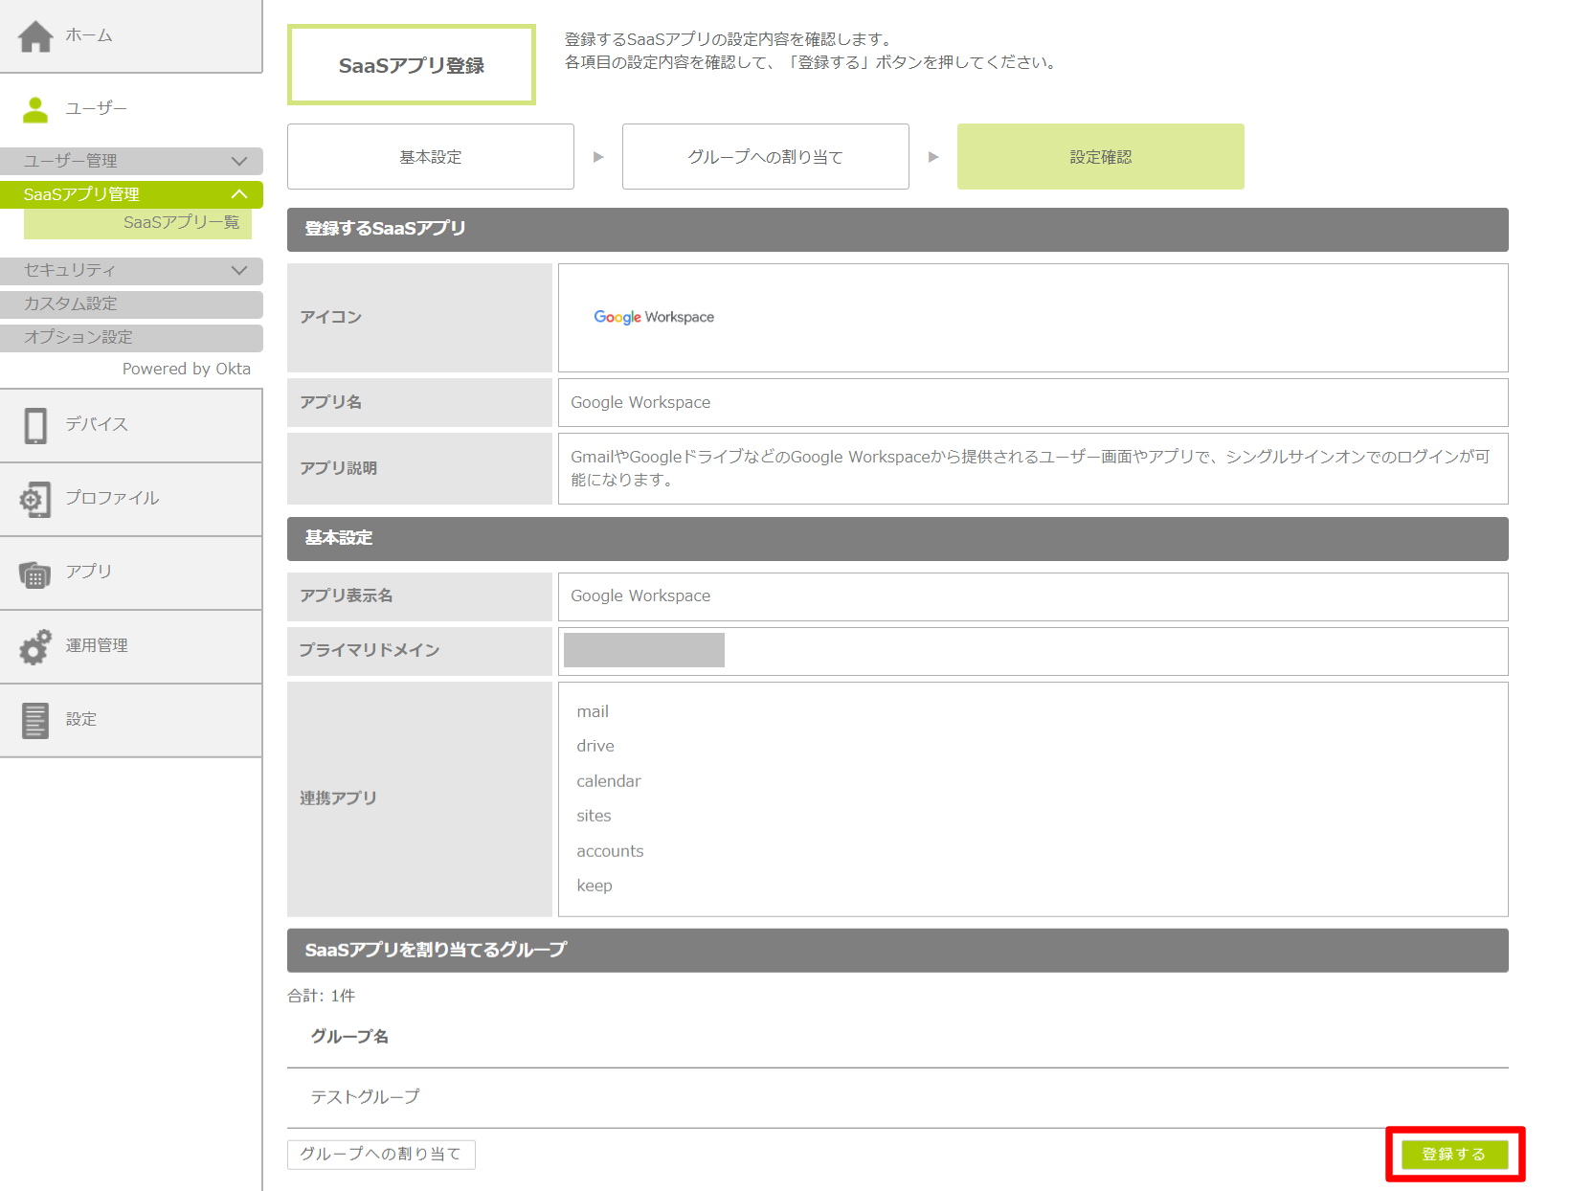Expand the ユーザー管理 chevron

239,161
